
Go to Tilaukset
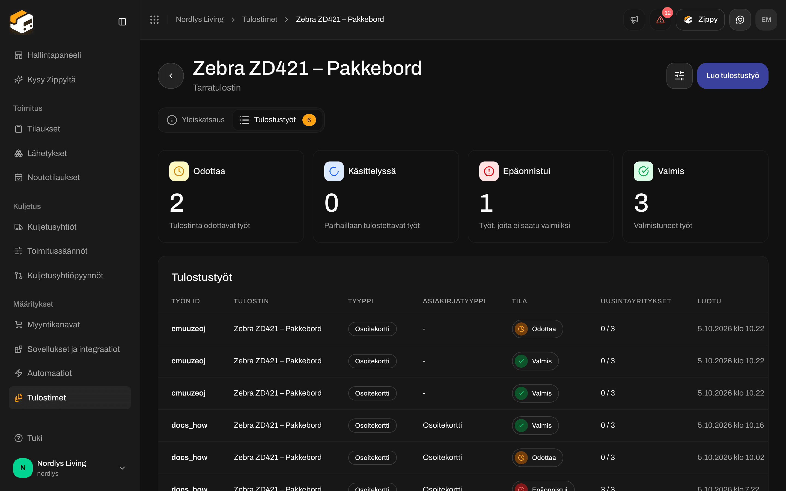tap(70, 129)
